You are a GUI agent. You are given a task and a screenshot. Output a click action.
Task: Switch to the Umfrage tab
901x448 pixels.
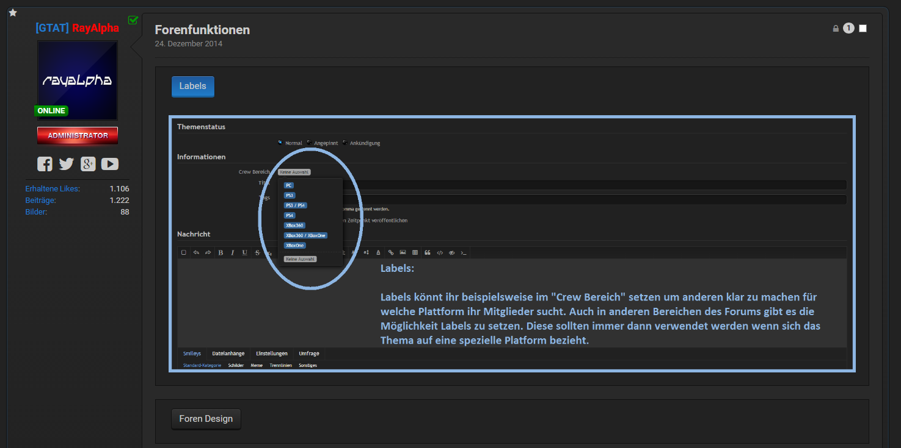pos(308,354)
